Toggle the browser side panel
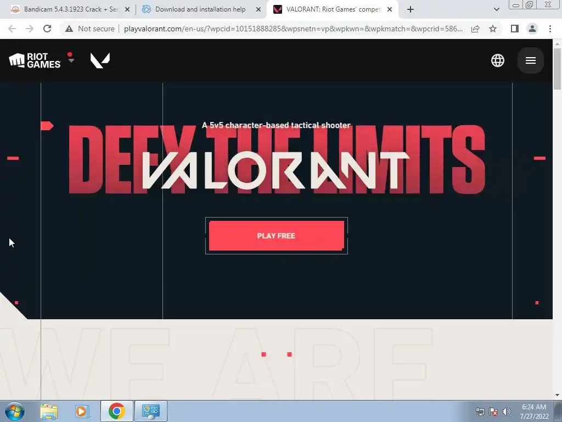The height and width of the screenshot is (422, 562). click(515, 29)
